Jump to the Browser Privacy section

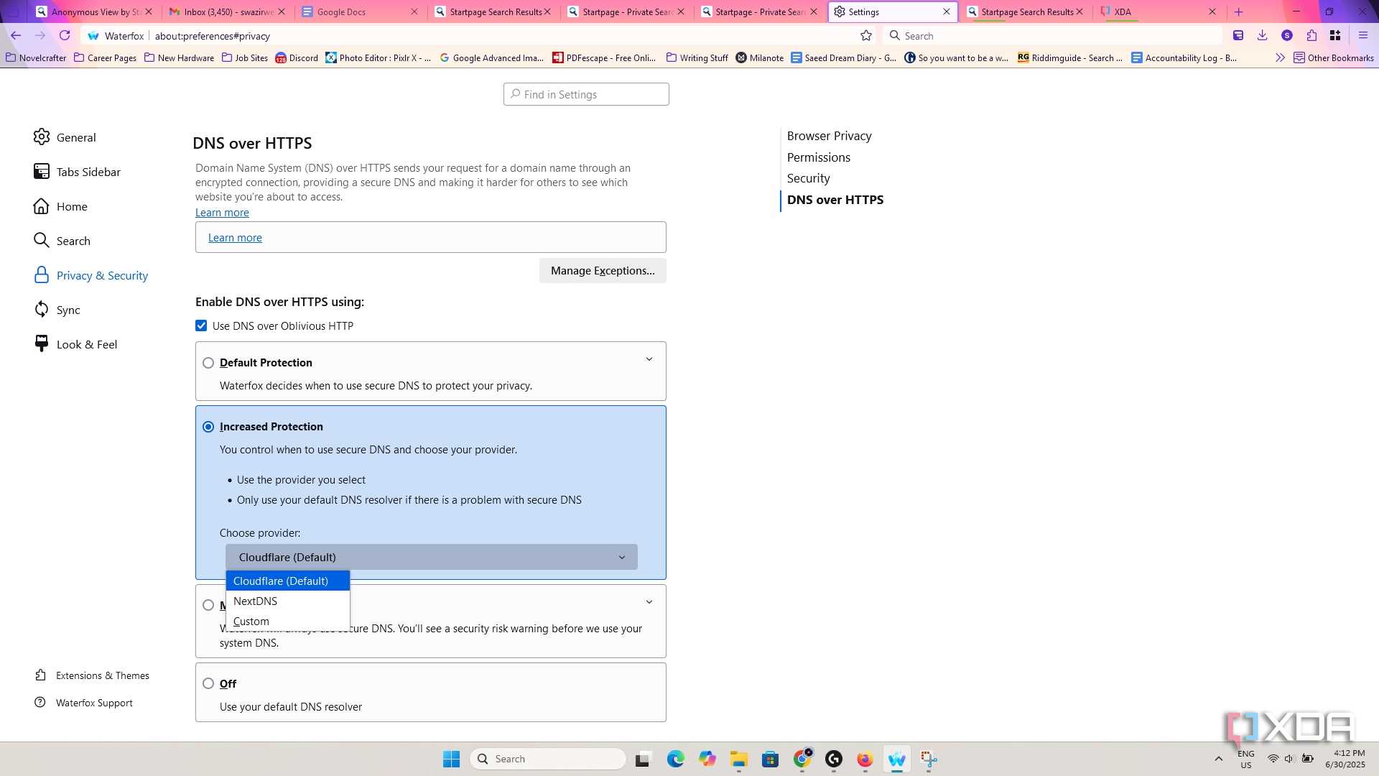click(x=829, y=136)
